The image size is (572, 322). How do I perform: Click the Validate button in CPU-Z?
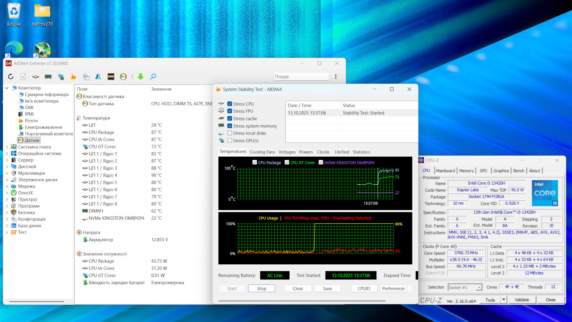click(522, 300)
